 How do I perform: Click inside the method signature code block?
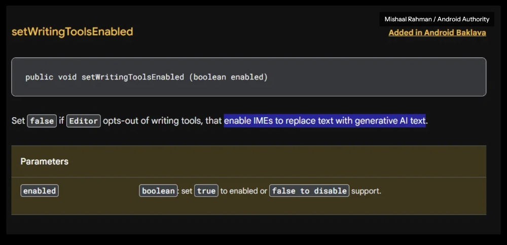click(x=248, y=77)
